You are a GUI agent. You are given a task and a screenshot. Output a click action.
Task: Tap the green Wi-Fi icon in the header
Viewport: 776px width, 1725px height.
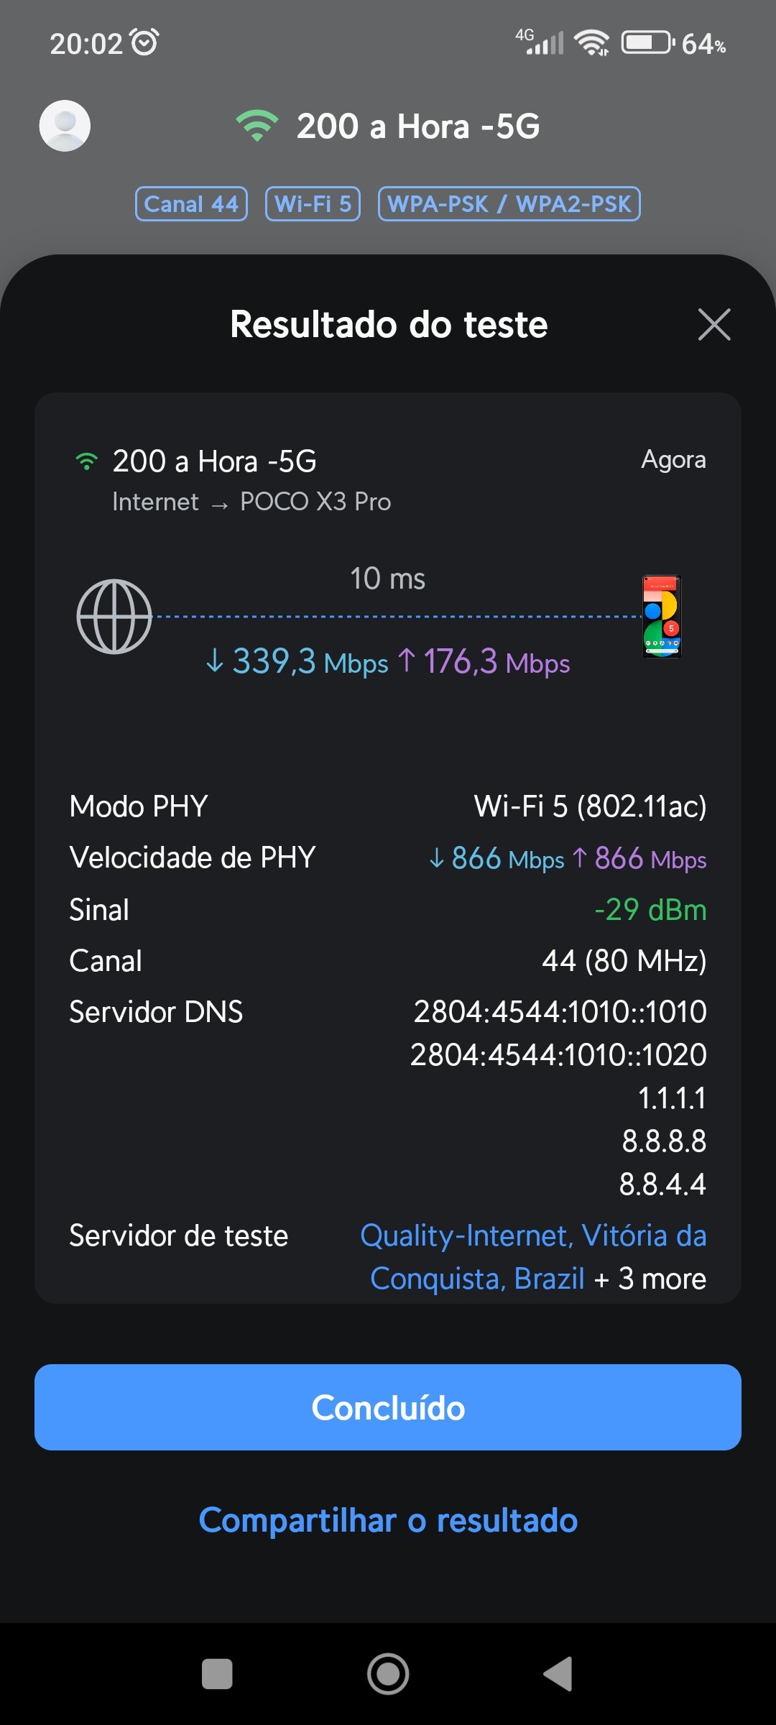[257, 126]
